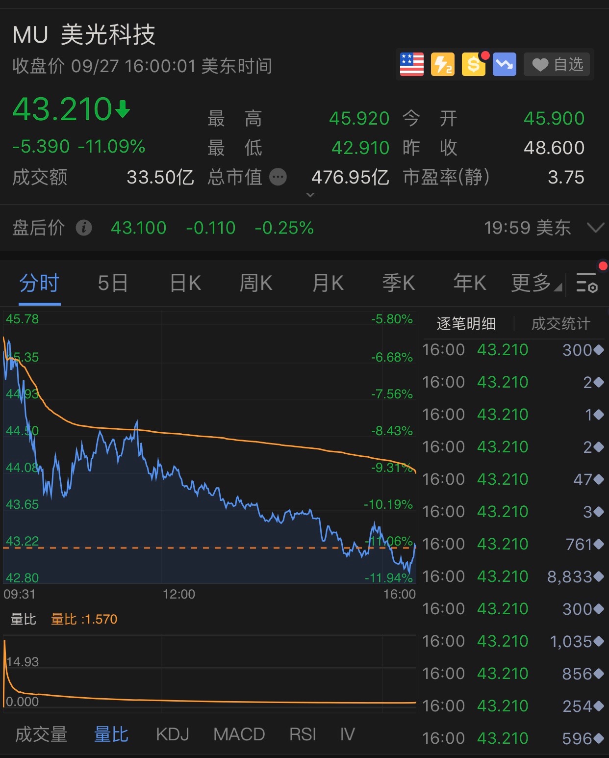The height and width of the screenshot is (758, 609).
Task: Choose the RSI indicator
Action: pos(303,734)
